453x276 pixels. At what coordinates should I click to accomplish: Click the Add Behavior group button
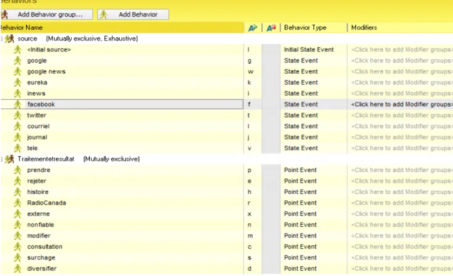[47, 15]
